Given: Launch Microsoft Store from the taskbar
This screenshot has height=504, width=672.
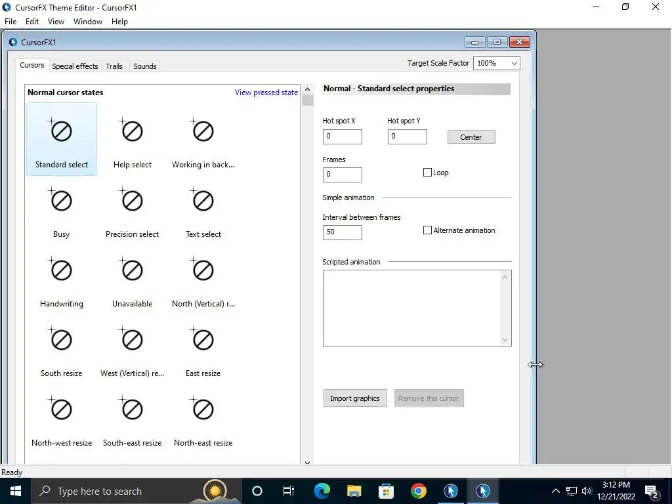Looking at the screenshot, I should point(386,491).
